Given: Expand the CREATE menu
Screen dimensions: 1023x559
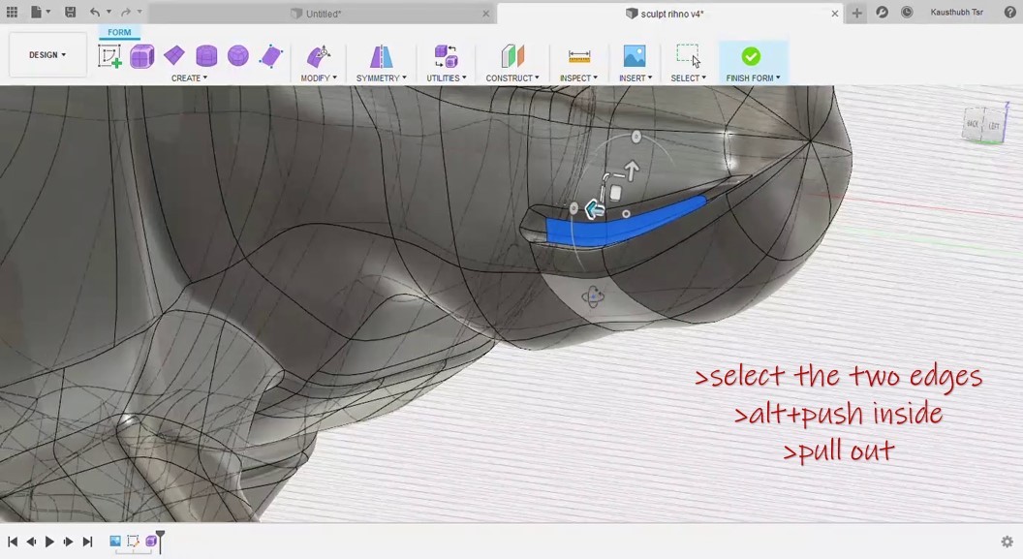Looking at the screenshot, I should 189,78.
